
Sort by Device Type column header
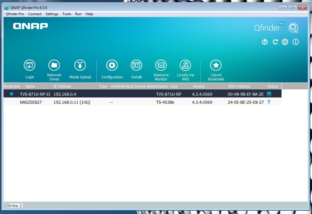tap(167, 86)
